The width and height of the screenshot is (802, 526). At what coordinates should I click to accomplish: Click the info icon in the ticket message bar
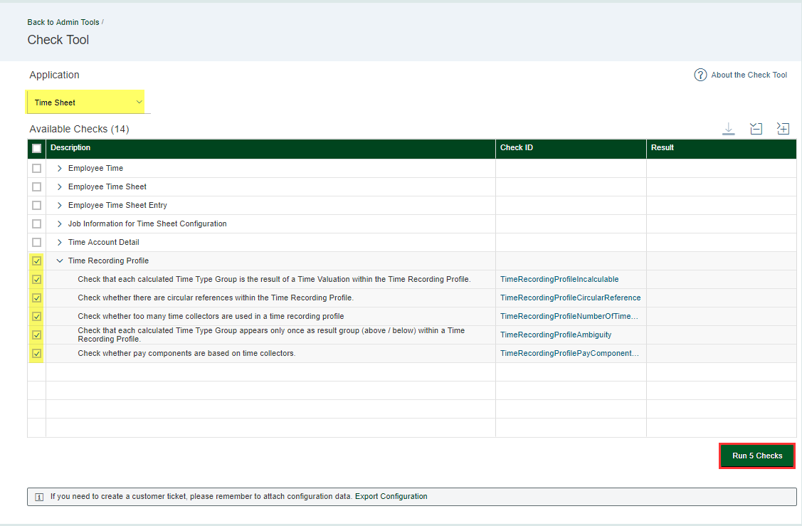[39, 497]
